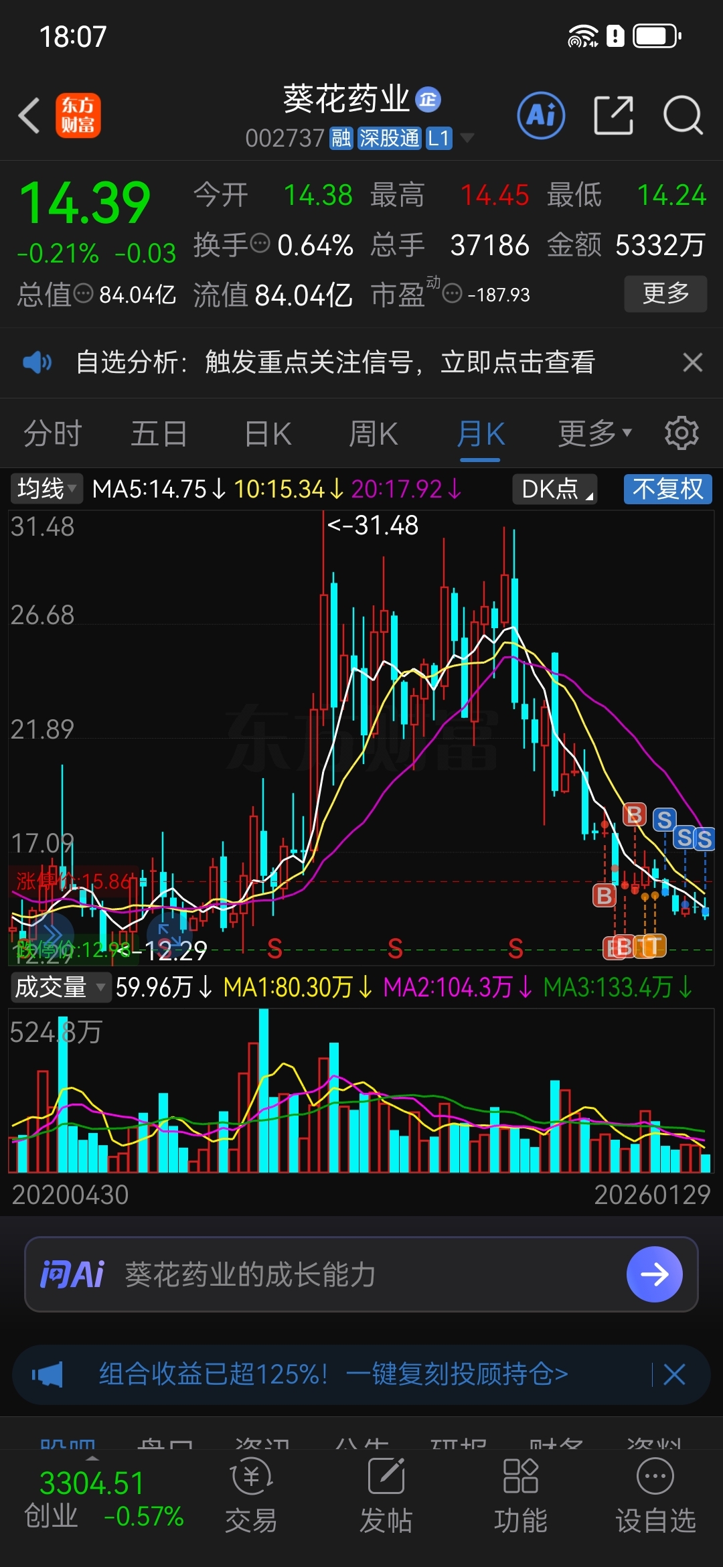Expand stock title dropdown arrow
The image size is (723, 1567).
tap(467, 139)
